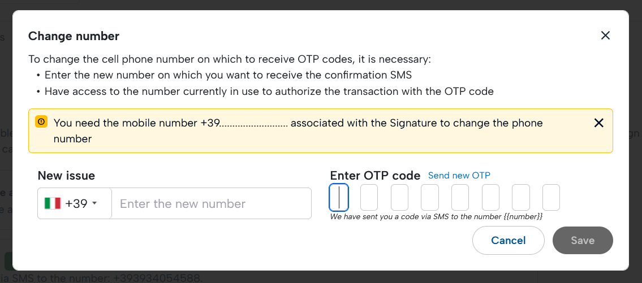Select the third OTP digit box
642x283 pixels.
point(399,197)
